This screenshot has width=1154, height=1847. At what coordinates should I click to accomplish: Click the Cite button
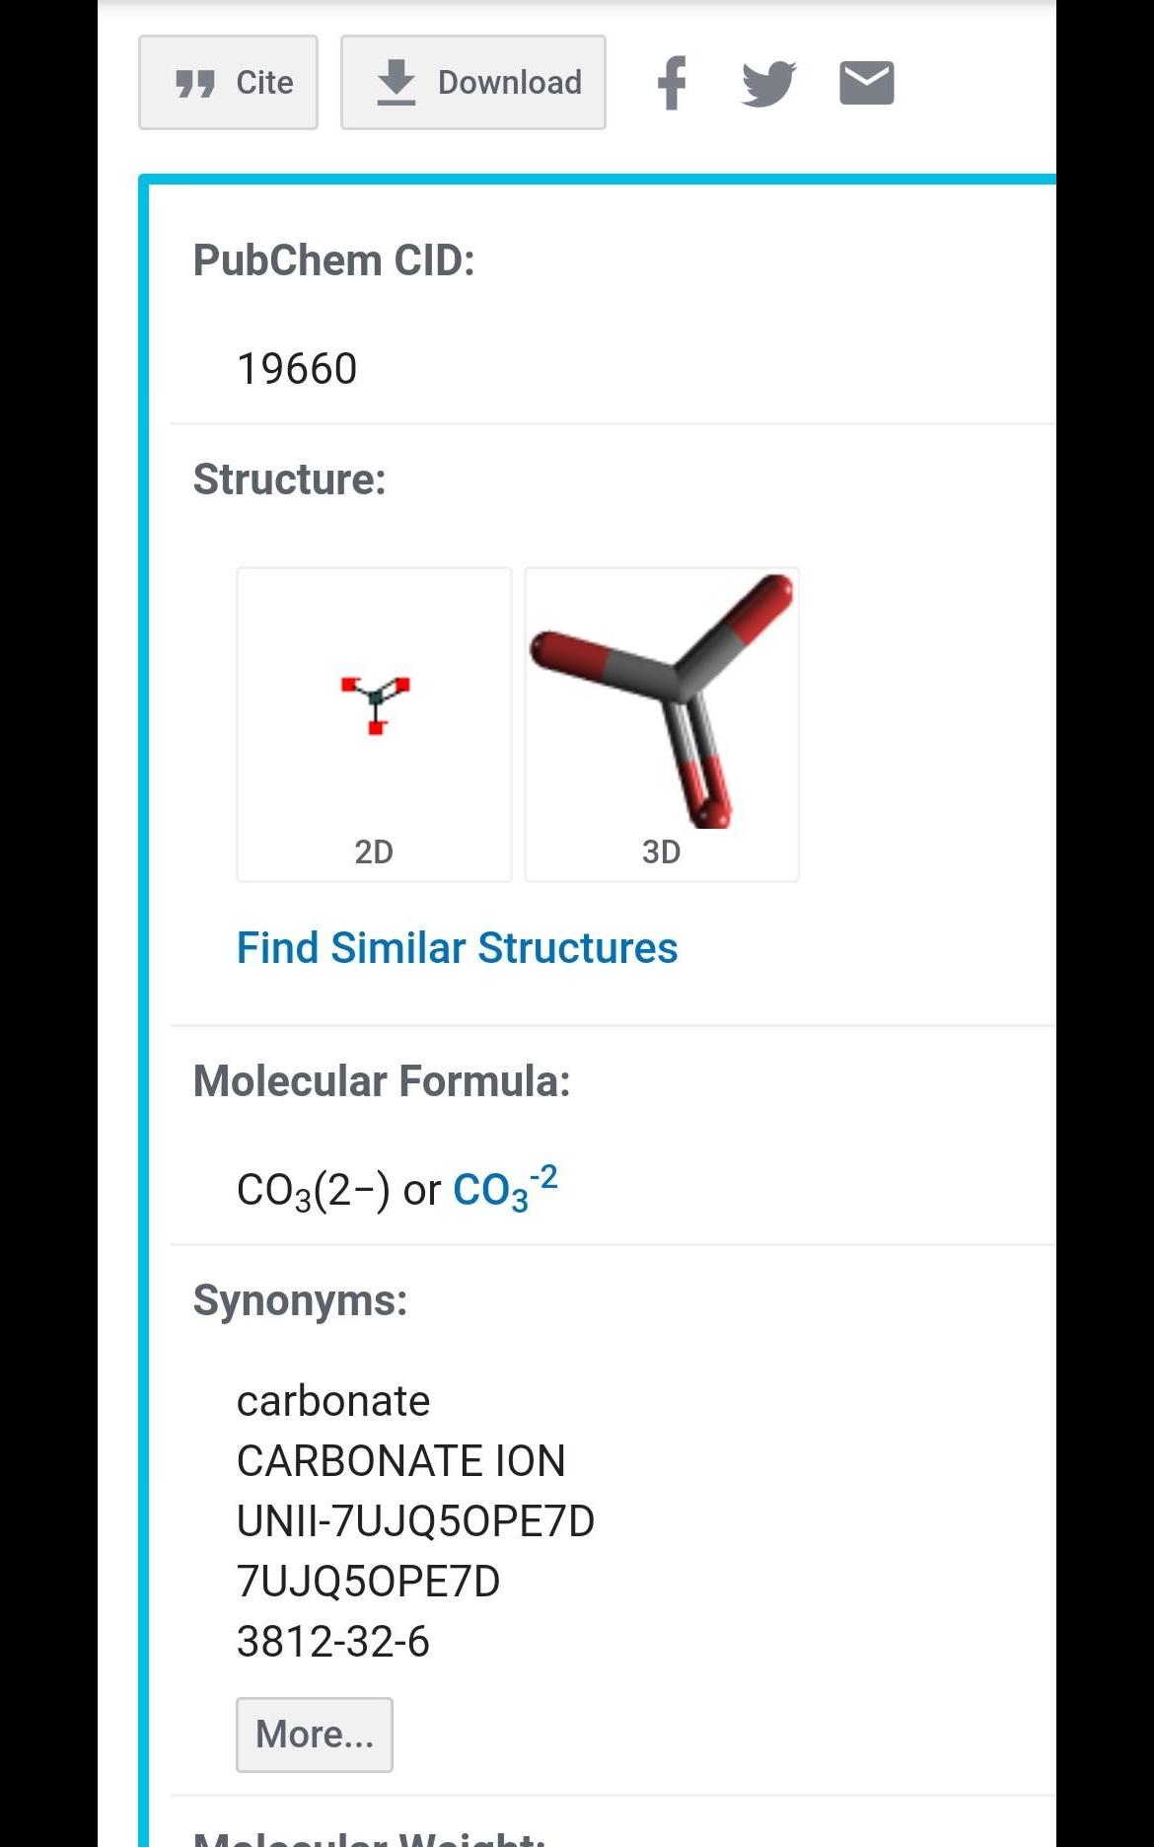point(228,83)
